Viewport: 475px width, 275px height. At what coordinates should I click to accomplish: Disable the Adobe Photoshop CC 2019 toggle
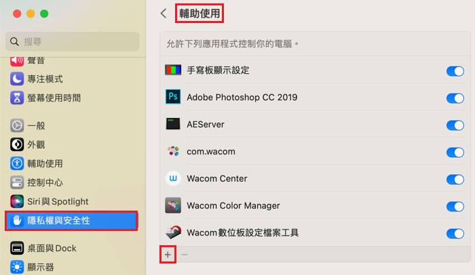pos(455,98)
